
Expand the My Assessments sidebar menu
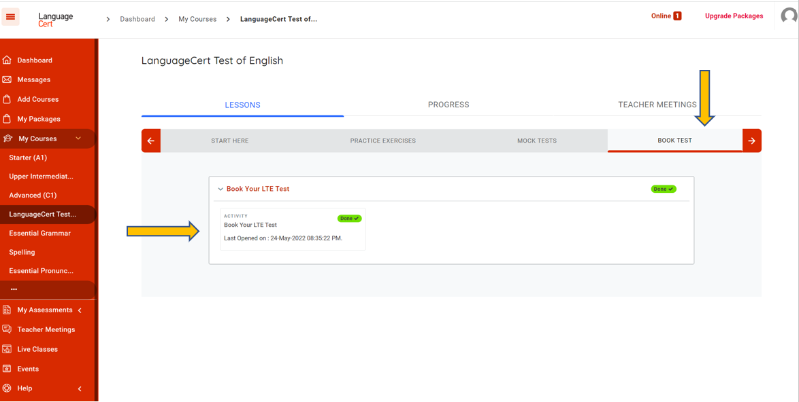point(80,310)
